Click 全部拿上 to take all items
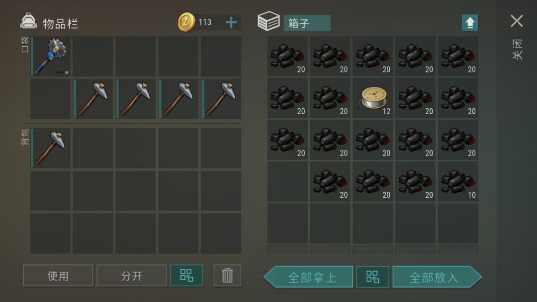This screenshot has height=302, width=537. [x=308, y=277]
